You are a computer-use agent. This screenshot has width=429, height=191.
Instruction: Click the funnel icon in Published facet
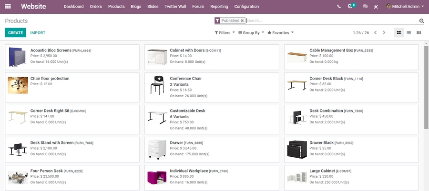coord(217,20)
